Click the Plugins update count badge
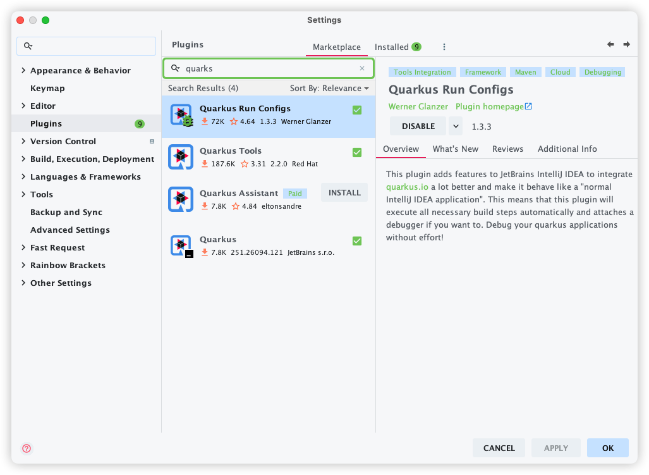Viewport: 649px width, 475px height. click(x=140, y=124)
